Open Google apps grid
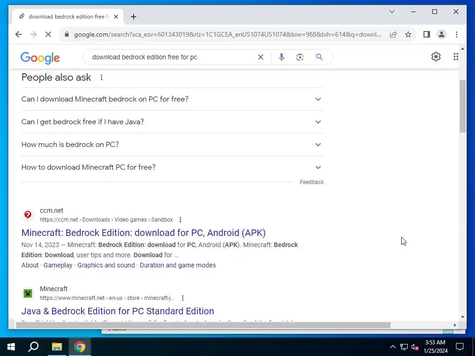Screen dimensions: 475x356 456,57
